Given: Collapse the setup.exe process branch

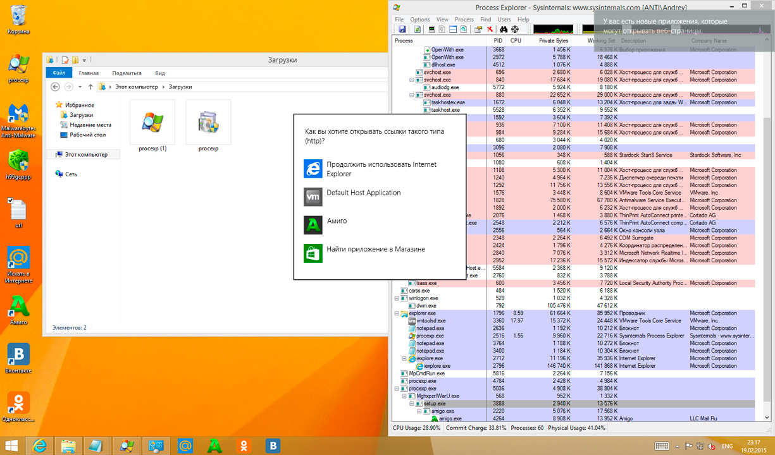Looking at the screenshot, I should coord(412,404).
